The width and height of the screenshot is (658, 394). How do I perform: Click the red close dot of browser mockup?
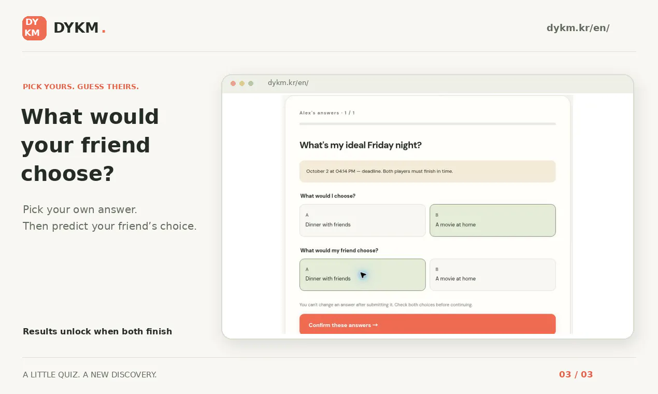click(233, 83)
